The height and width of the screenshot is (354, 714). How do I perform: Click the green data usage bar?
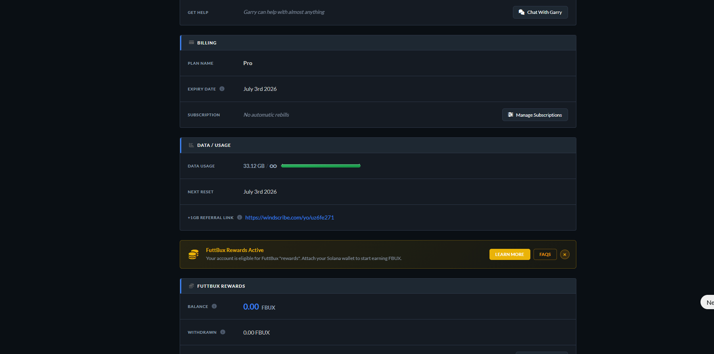[321, 166]
